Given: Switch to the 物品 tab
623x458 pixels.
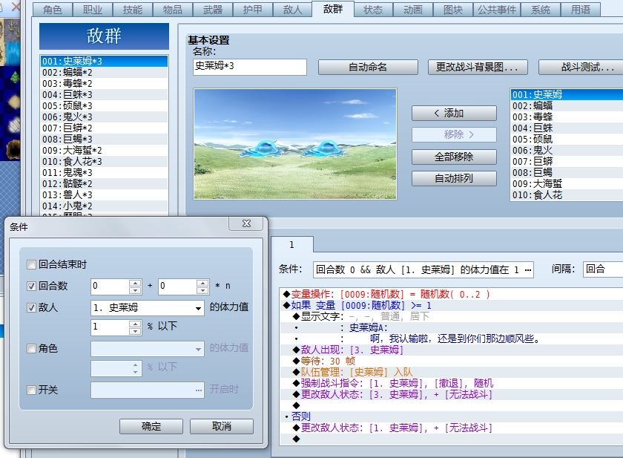Looking at the screenshot, I should pos(173,10).
